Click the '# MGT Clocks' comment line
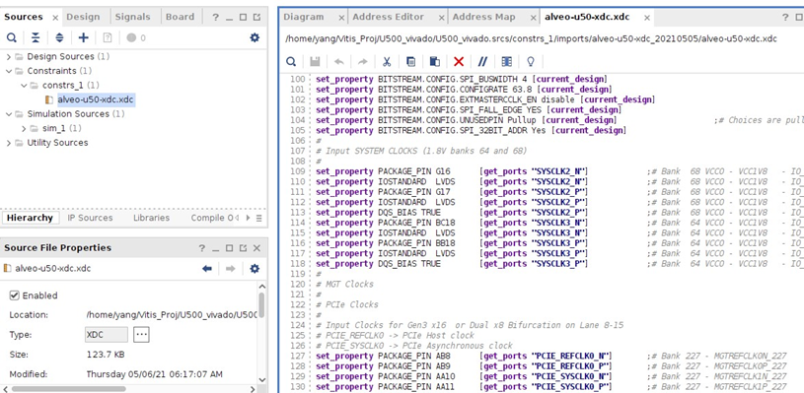The image size is (804, 393). (x=344, y=284)
